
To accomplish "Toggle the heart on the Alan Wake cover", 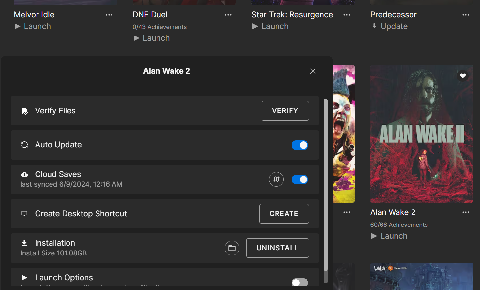I will click(463, 76).
